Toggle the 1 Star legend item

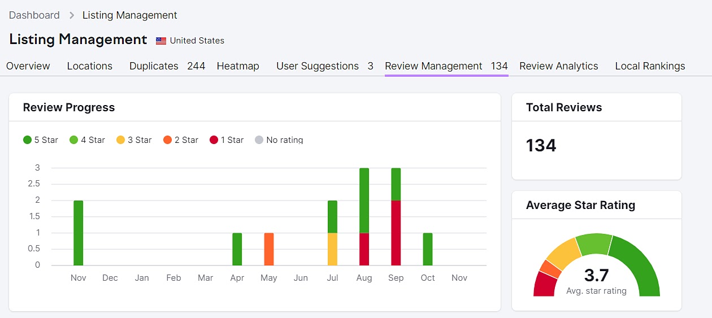(x=227, y=140)
